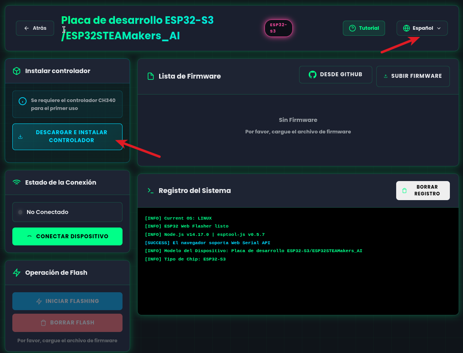This screenshot has width=463, height=353.
Task: Click the ESP32-S3 chip badge
Action: point(278,28)
